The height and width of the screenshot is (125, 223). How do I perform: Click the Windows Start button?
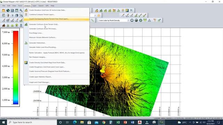pos(3,122)
